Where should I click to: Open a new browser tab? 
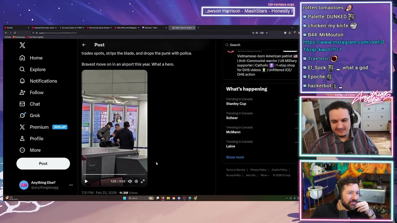198,28
